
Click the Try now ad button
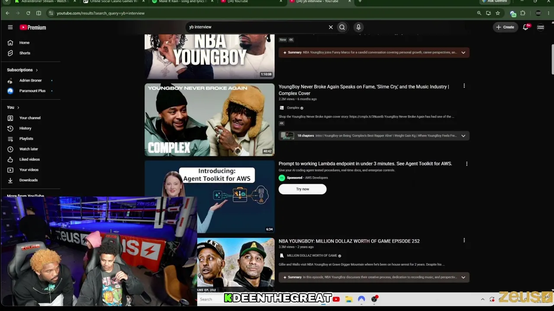click(303, 189)
